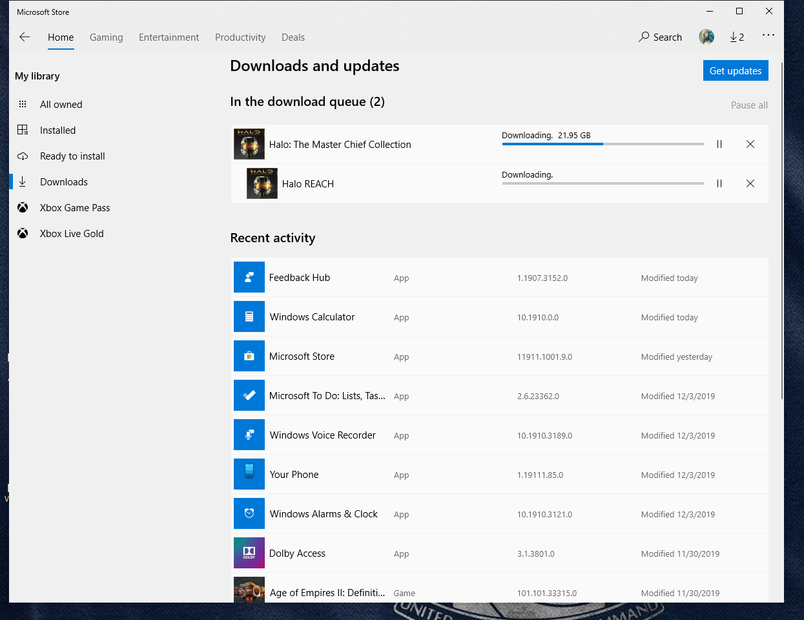
Task: Select Xbox Game Pass in sidebar
Action: click(75, 208)
